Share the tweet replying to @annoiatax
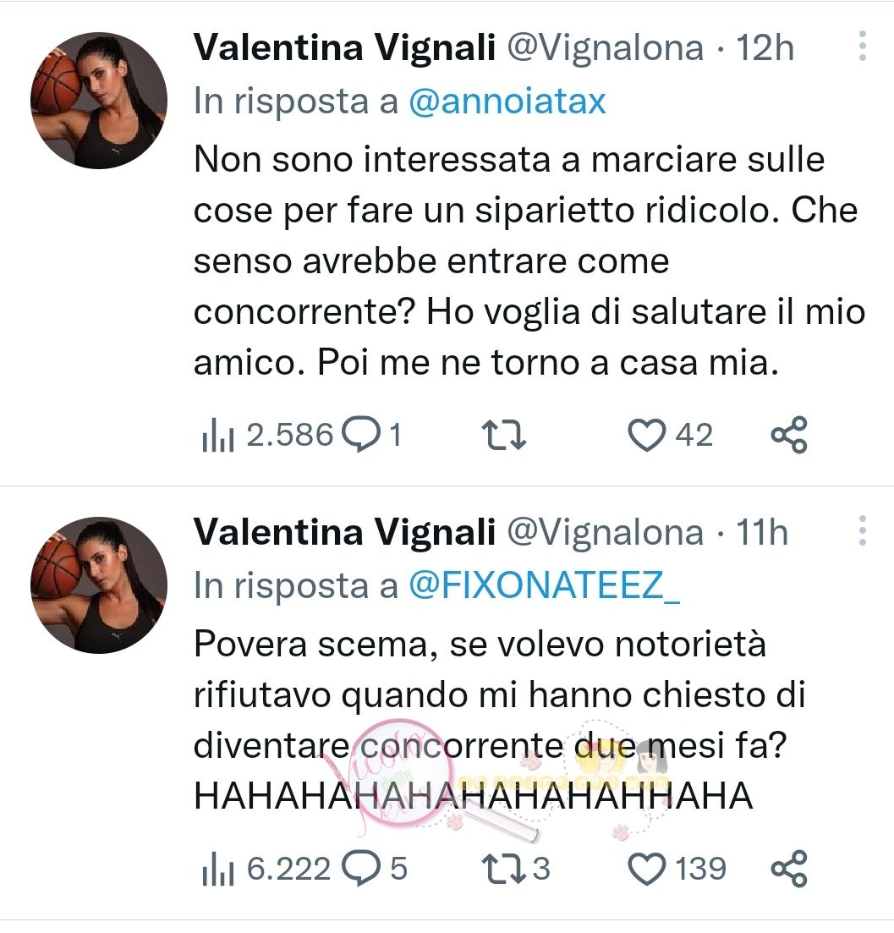 pos(789,435)
